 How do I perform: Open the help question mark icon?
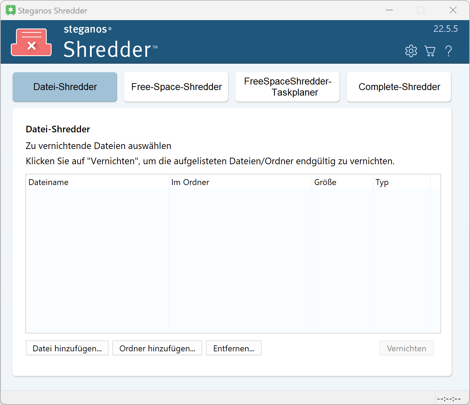[x=449, y=51]
